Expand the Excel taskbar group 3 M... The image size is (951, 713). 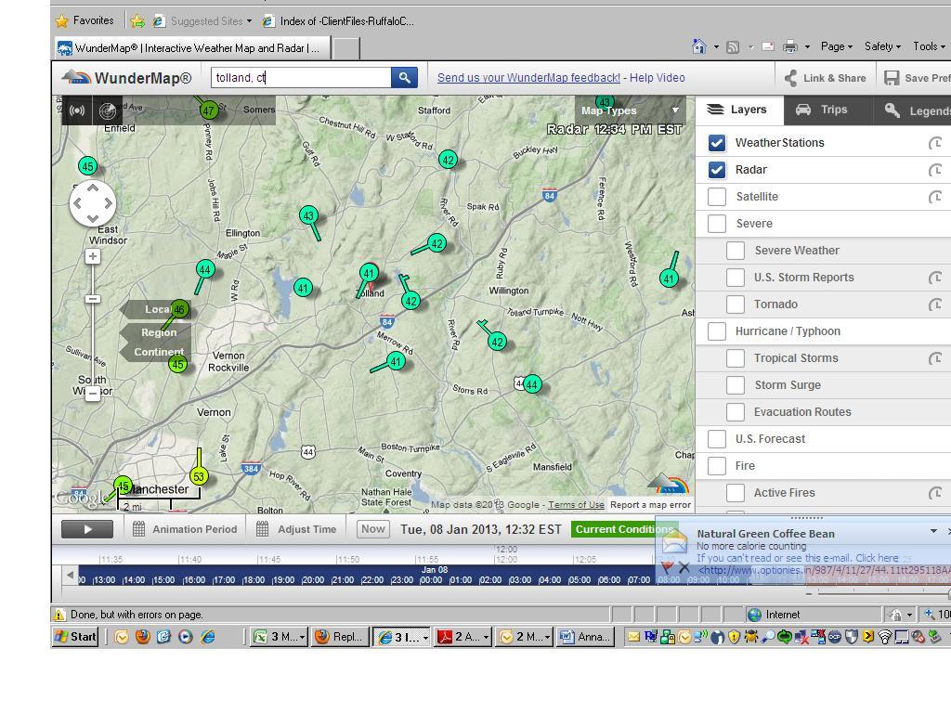coord(280,637)
